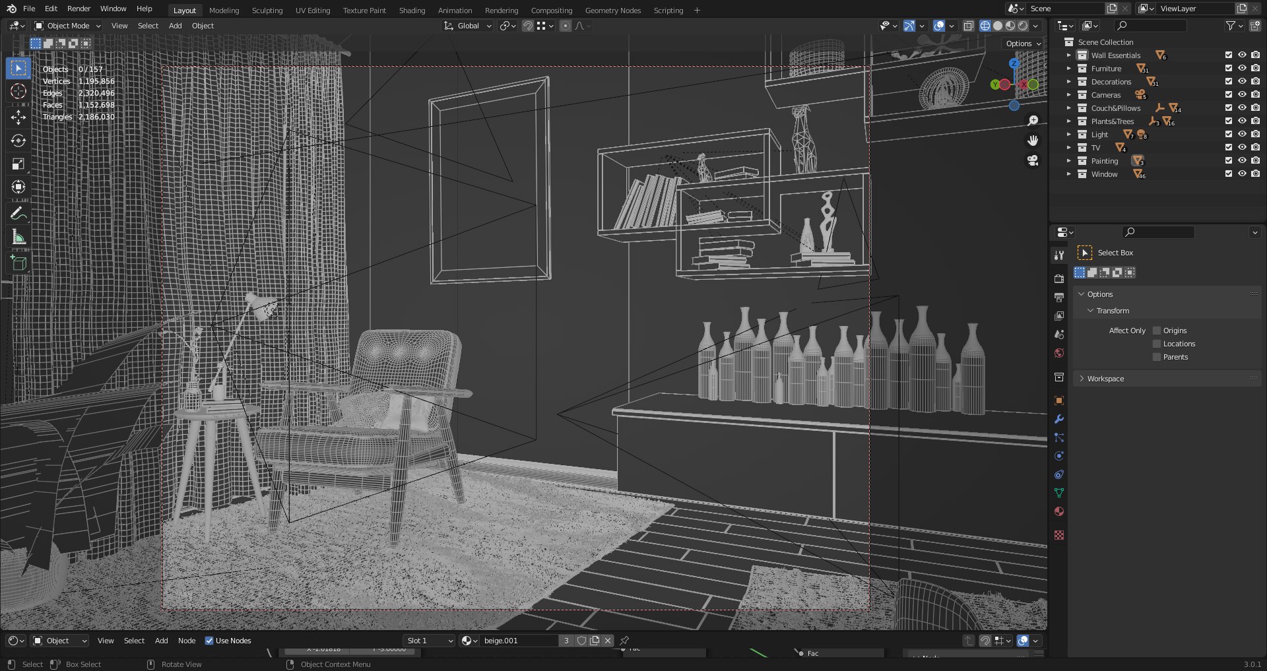Click the pan view hand icon
Image resolution: width=1267 pixels, height=671 pixels.
pyautogui.click(x=1033, y=141)
